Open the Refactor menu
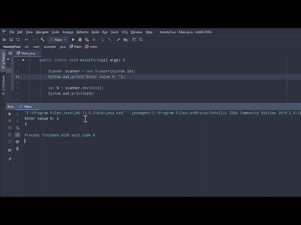Viewport: 301px width, 225px height. (x=82, y=32)
